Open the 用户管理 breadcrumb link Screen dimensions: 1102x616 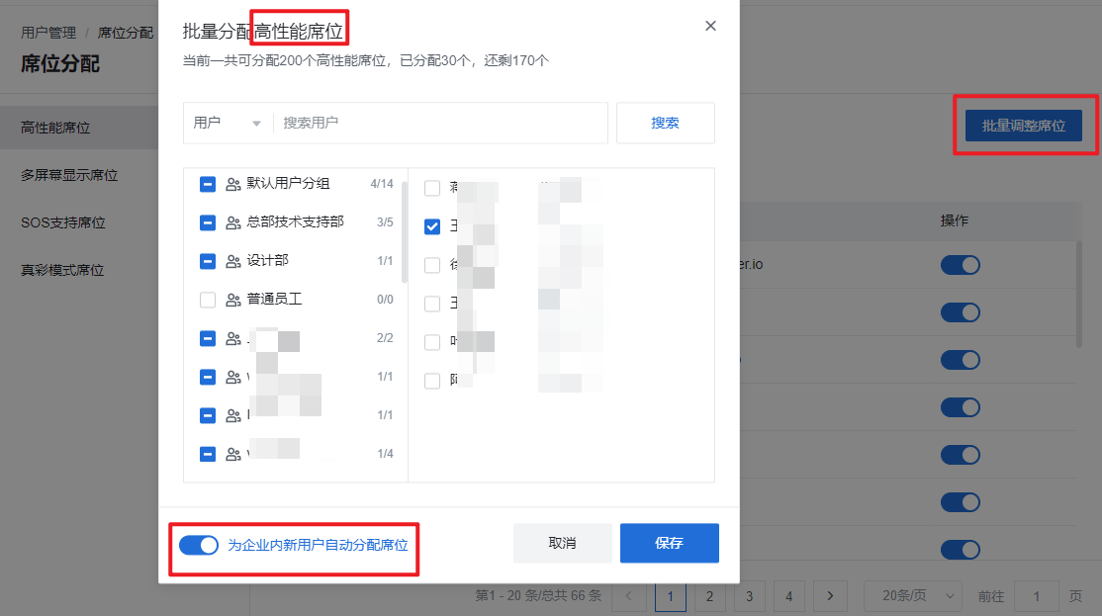coord(48,33)
